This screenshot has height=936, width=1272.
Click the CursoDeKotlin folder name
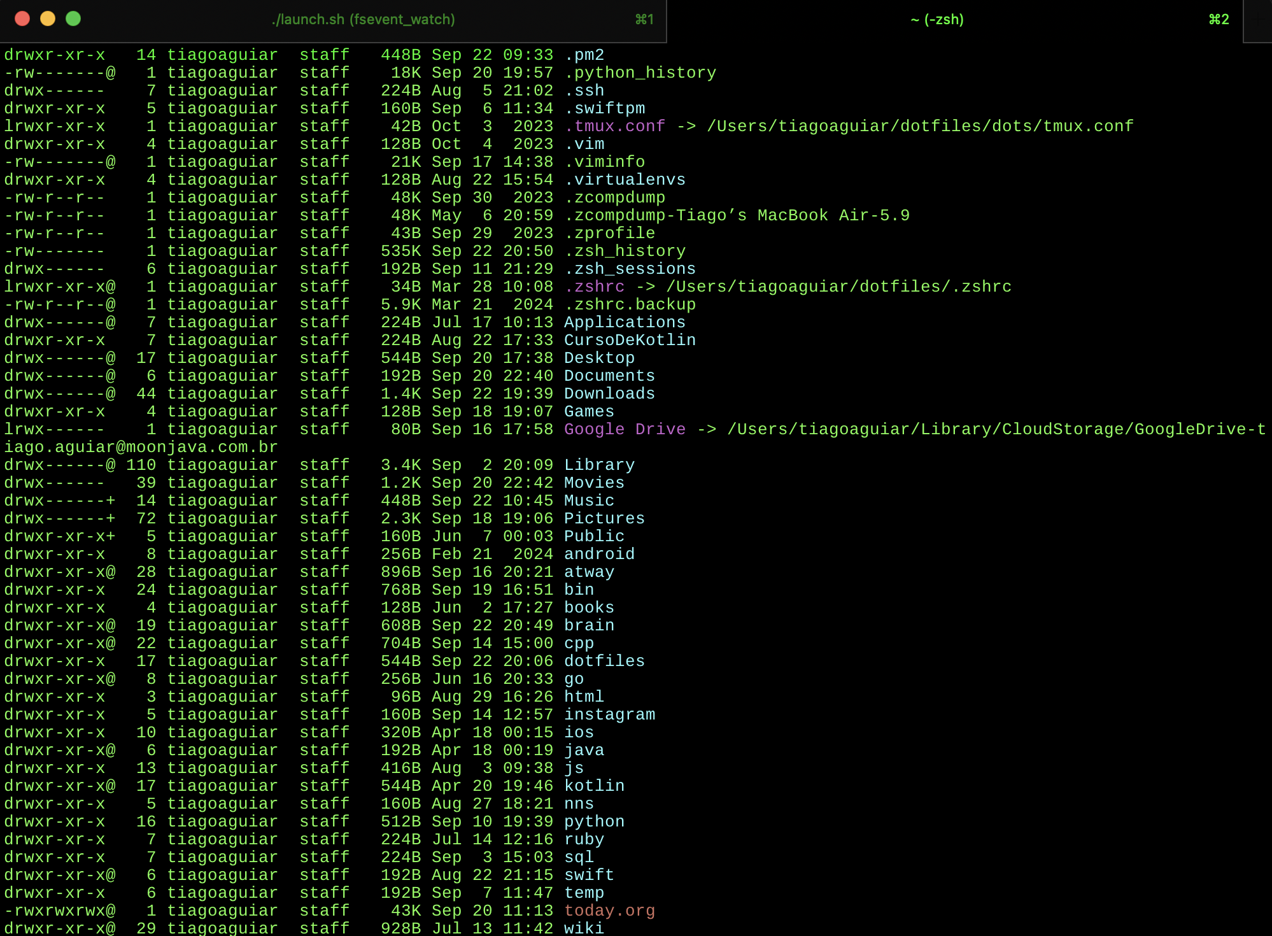click(x=630, y=340)
